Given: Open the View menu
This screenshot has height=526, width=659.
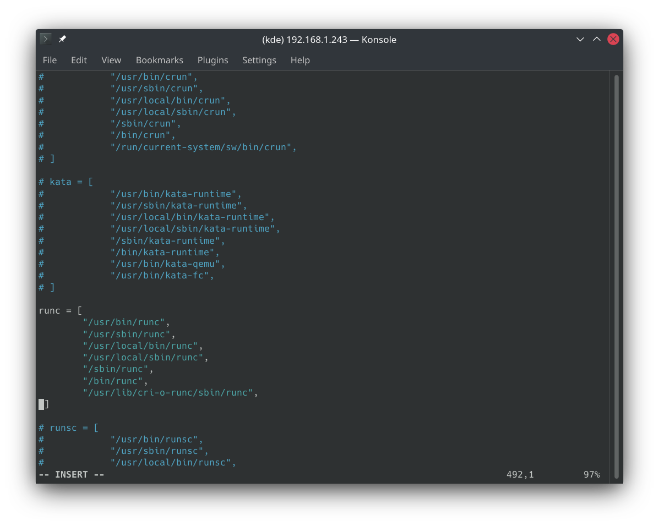Looking at the screenshot, I should (x=111, y=60).
